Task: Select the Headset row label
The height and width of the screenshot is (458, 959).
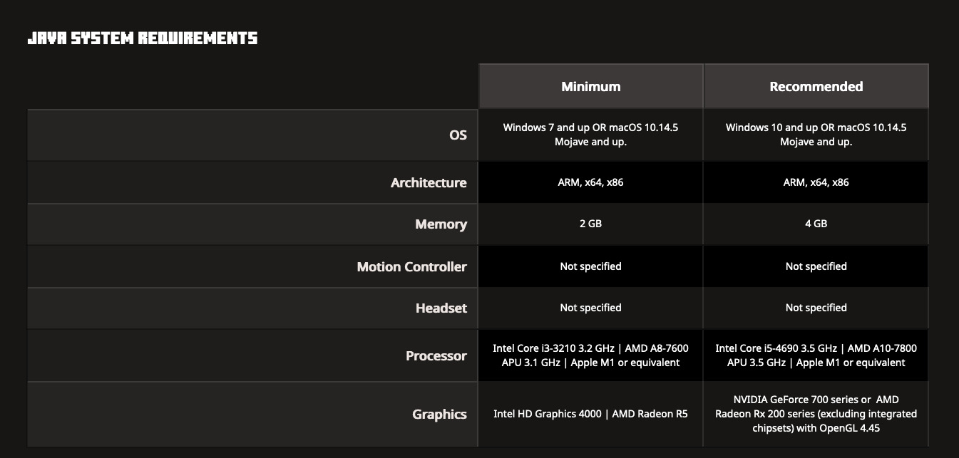Action: pos(441,308)
